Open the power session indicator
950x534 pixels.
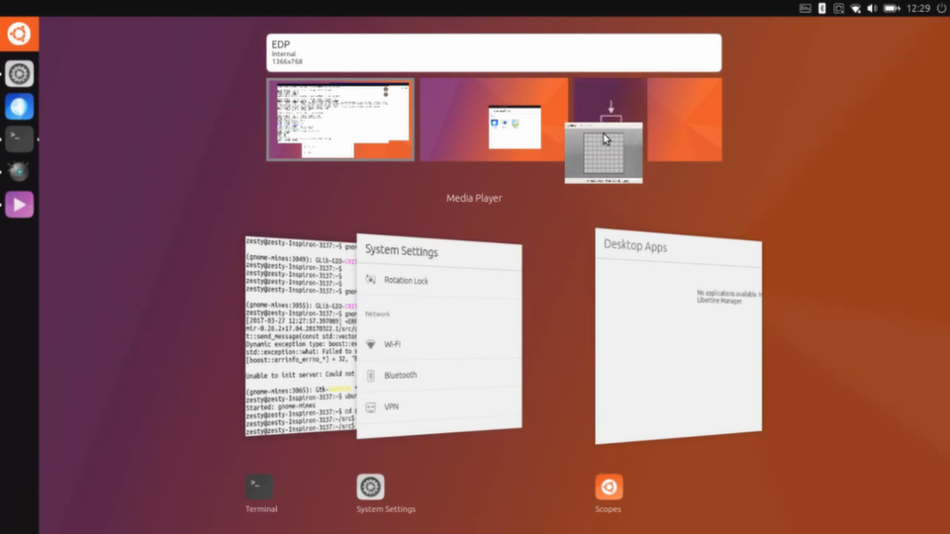click(x=940, y=8)
